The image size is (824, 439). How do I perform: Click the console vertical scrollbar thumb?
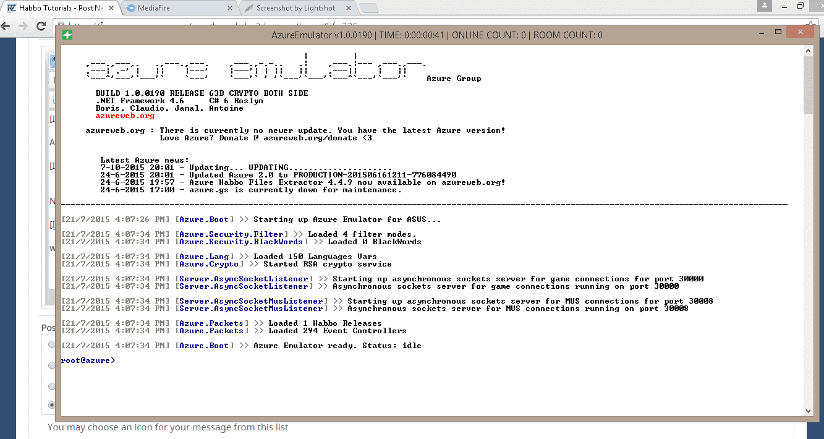(808, 85)
